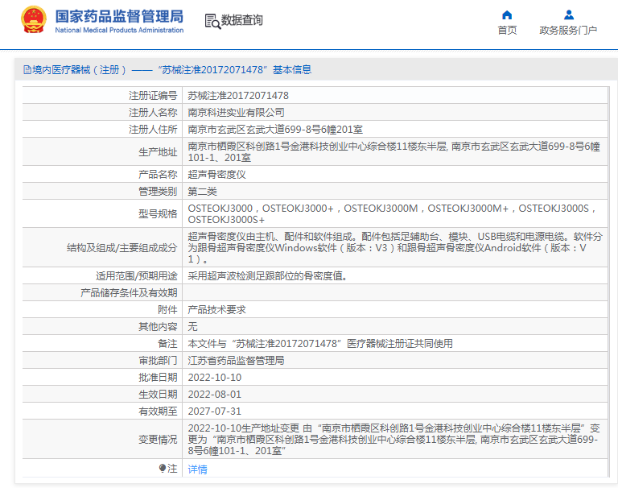
Task: Click the 审批部门 label
Action: pos(158,361)
